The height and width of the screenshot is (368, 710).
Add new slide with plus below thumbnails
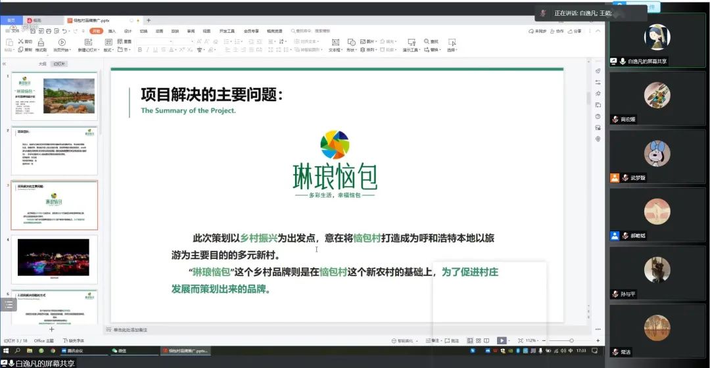coord(51,329)
